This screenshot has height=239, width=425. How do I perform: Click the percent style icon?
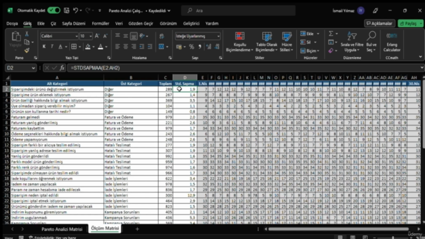(x=191, y=46)
